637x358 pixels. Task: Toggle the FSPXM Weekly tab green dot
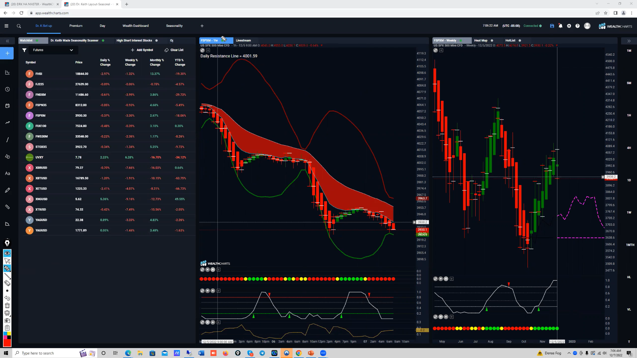point(461,40)
